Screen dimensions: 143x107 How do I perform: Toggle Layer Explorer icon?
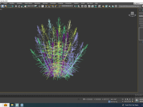click(86, 6)
